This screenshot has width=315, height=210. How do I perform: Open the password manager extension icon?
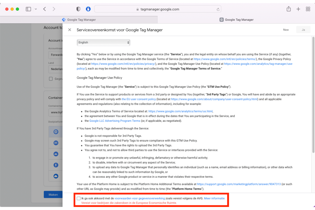(88, 9)
